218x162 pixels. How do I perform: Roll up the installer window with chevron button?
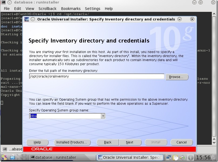click(179, 19)
